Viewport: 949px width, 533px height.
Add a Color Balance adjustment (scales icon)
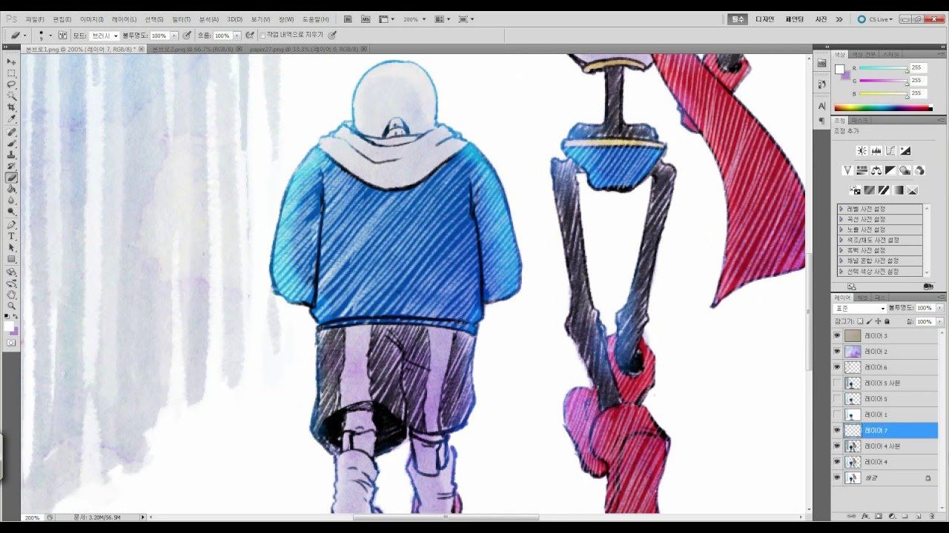pos(876,170)
